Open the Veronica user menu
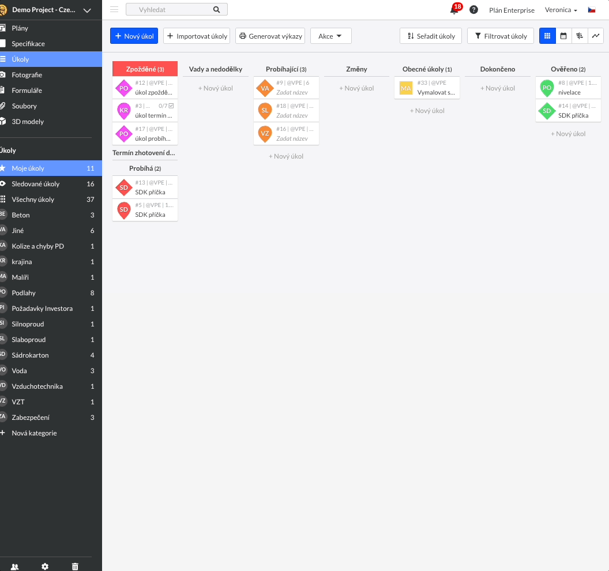Viewport: 609px width, 571px height. tap(560, 10)
